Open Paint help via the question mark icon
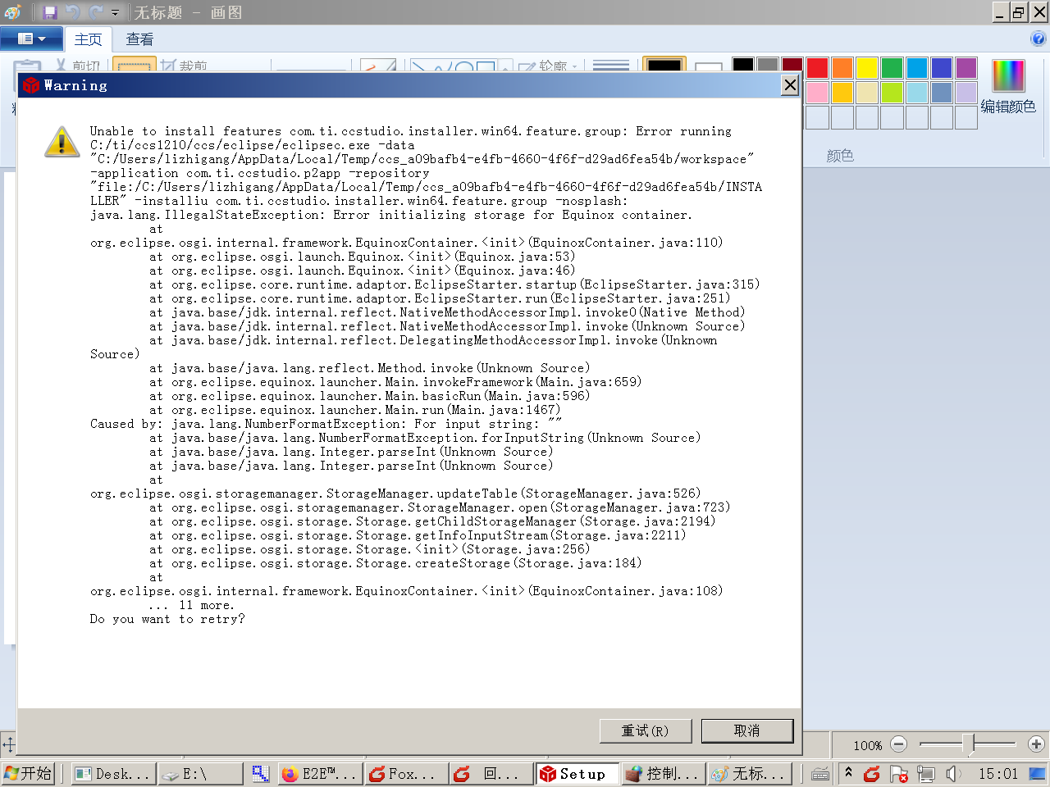This screenshot has height=787, width=1050. 1038,39
